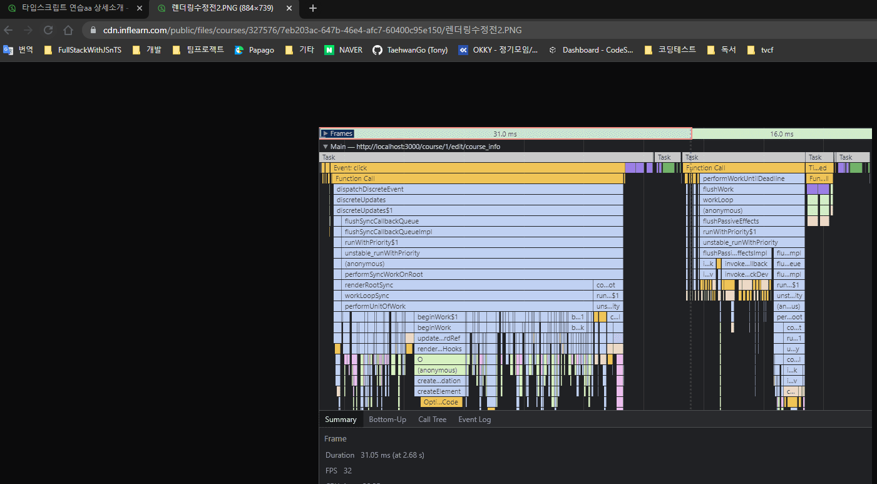The image size is (877, 484).
Task: Collapse the Main thread track
Action: (x=326, y=147)
